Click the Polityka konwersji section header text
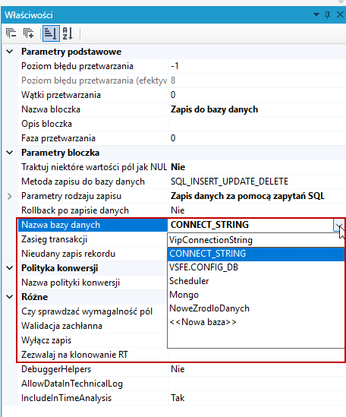Screen dimensions: 346x417 click(59, 268)
